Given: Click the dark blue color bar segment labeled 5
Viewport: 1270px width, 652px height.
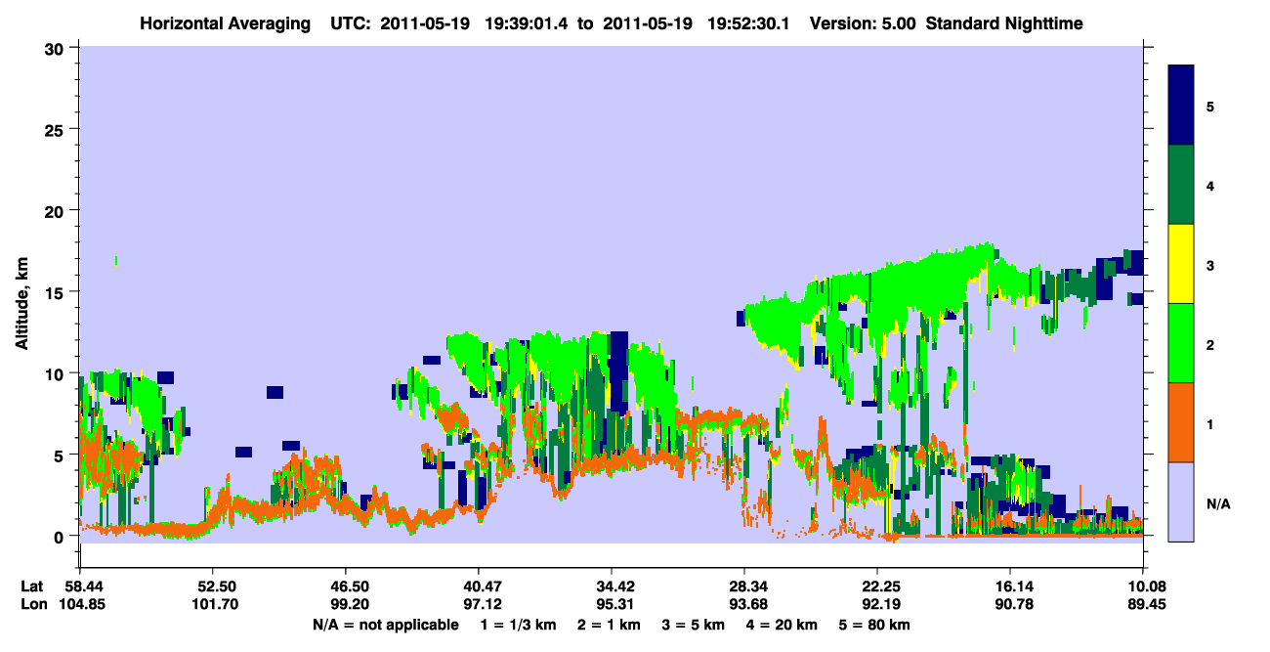Looking at the screenshot, I should (x=1181, y=106).
